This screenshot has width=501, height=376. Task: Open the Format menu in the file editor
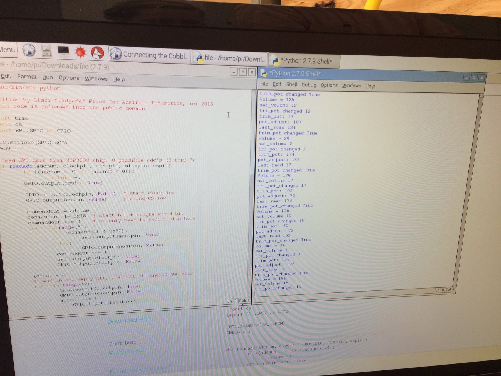click(x=27, y=77)
